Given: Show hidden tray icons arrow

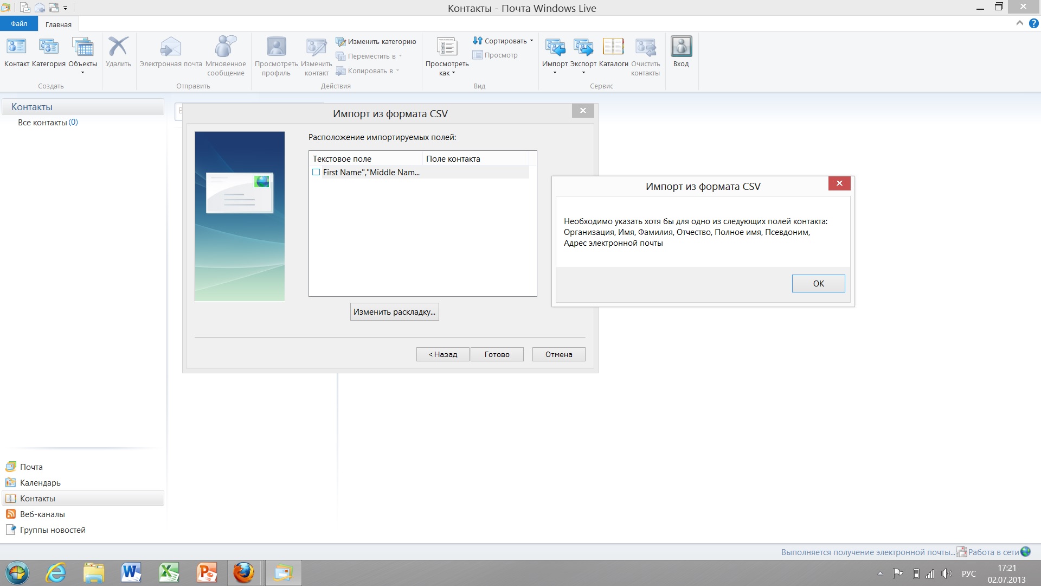Looking at the screenshot, I should [880, 574].
